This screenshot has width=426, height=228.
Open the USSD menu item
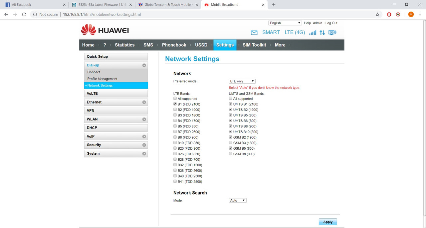(x=201, y=45)
